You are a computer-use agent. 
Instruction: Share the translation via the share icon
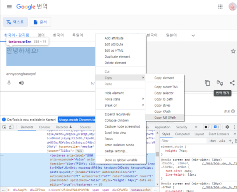[232, 83]
